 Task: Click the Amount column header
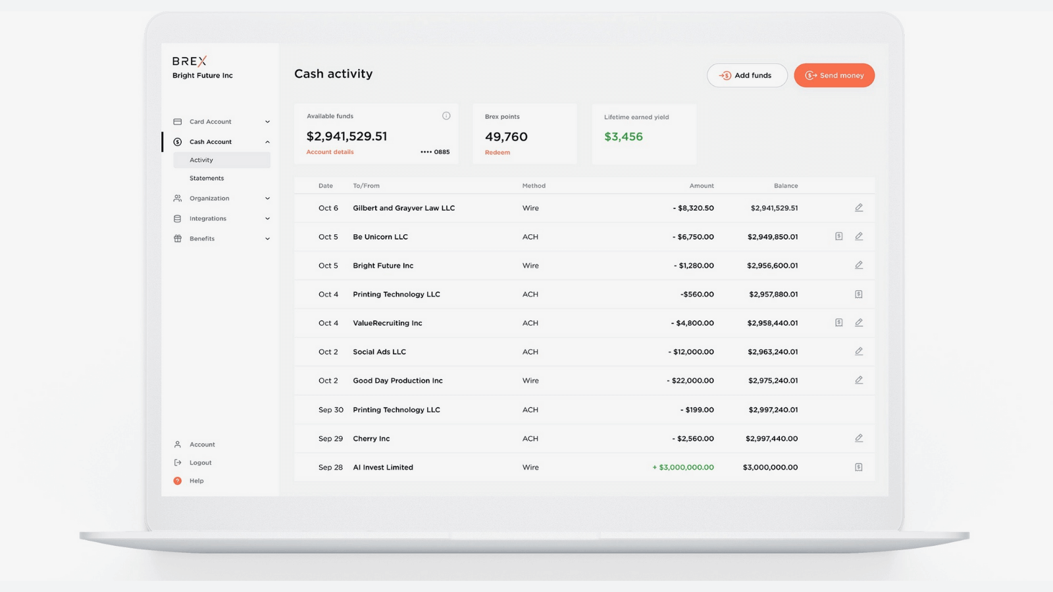[x=702, y=185]
